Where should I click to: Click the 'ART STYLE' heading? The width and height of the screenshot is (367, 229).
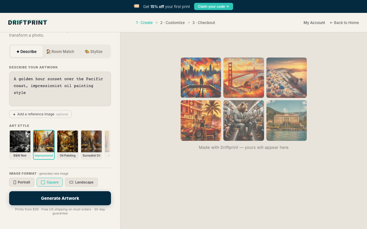(x=19, y=126)
